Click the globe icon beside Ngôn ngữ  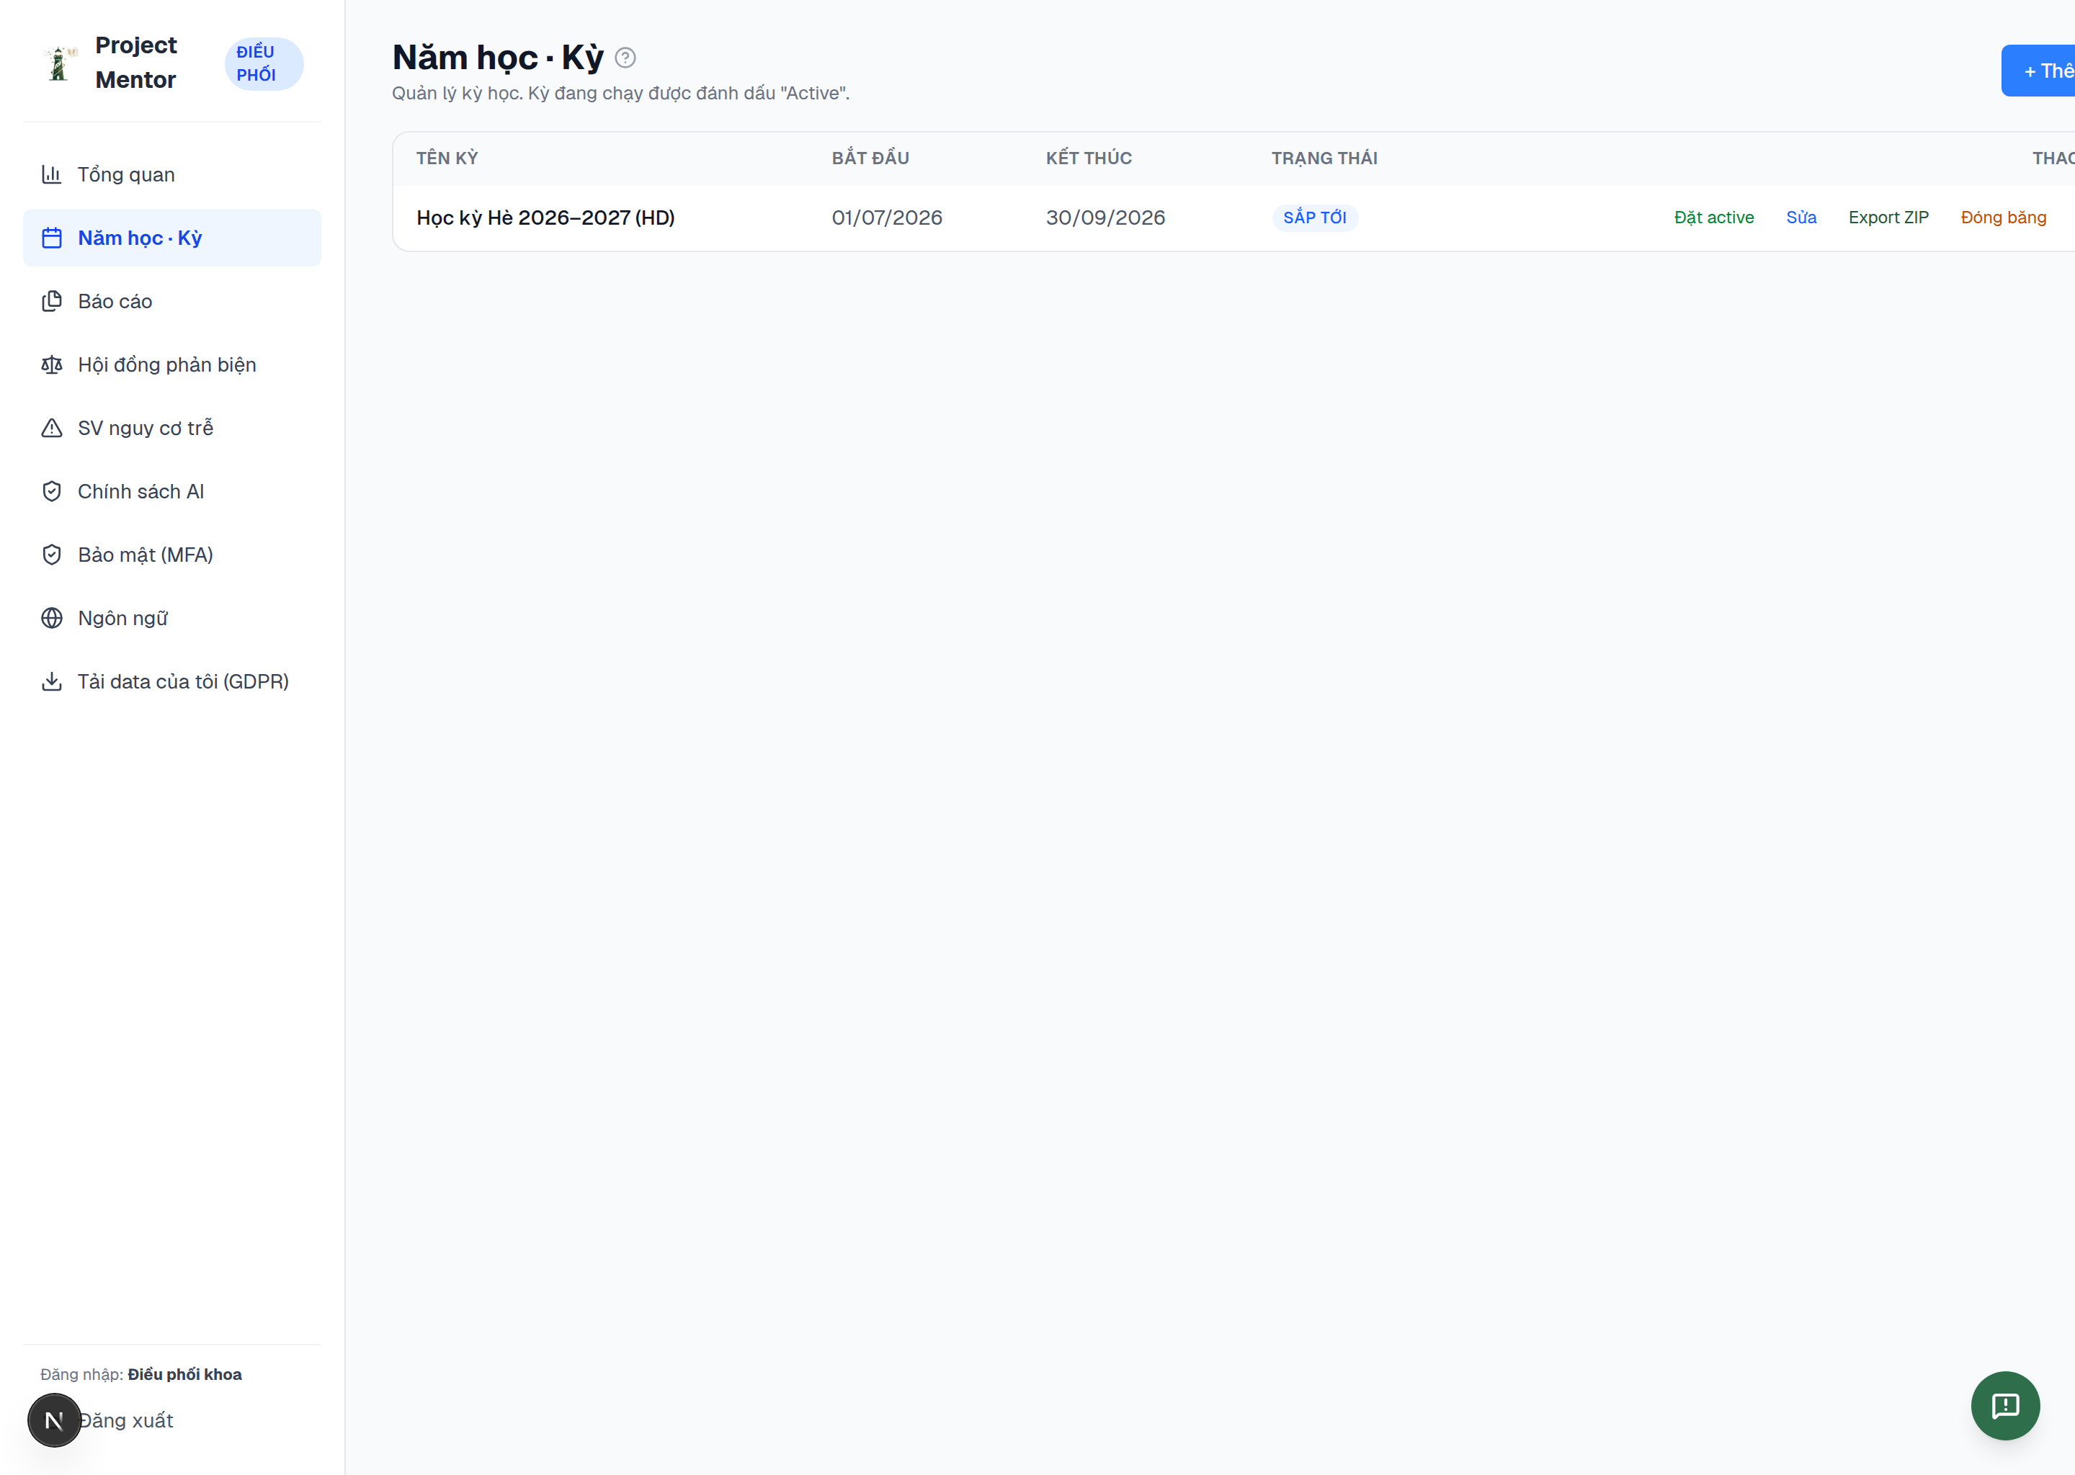tap(52, 619)
